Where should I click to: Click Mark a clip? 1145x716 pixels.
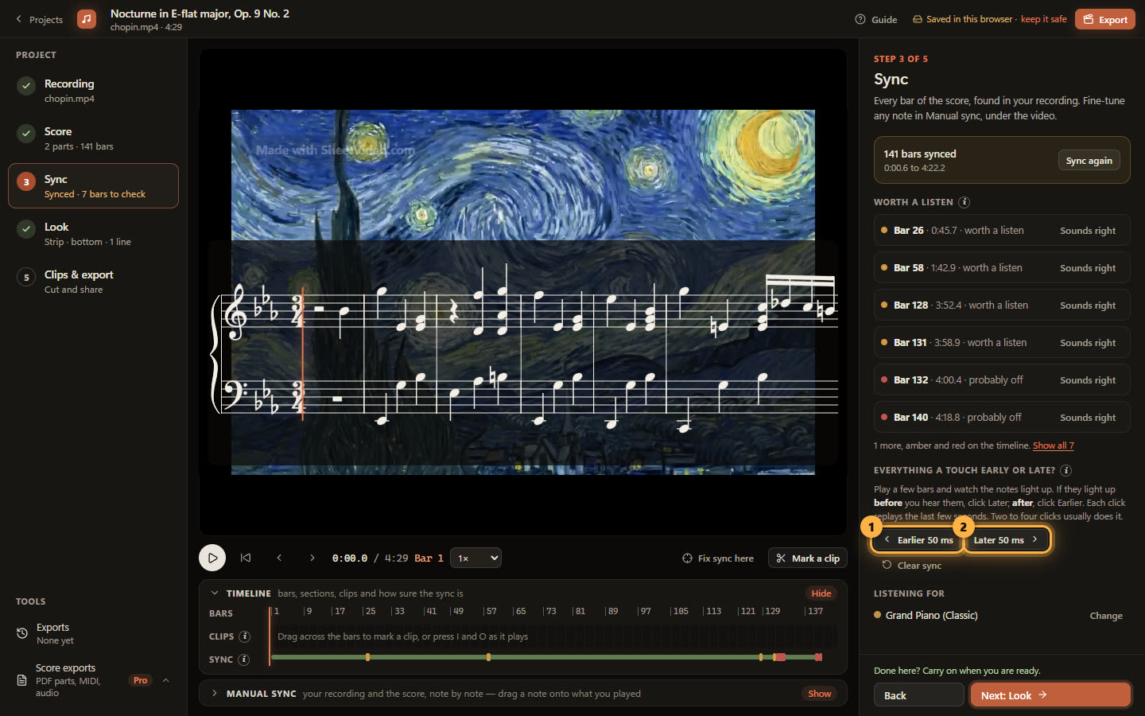click(x=808, y=558)
